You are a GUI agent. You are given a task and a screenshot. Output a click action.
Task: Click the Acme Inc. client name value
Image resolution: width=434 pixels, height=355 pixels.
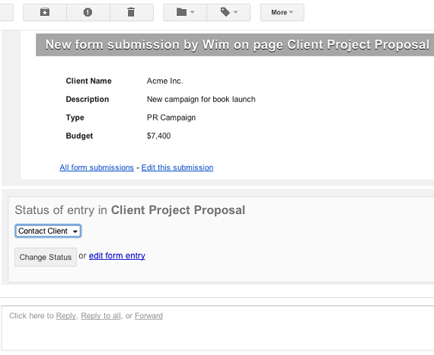pos(165,81)
